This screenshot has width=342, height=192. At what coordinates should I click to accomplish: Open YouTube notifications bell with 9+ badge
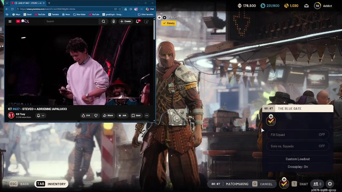(x=138, y=21)
